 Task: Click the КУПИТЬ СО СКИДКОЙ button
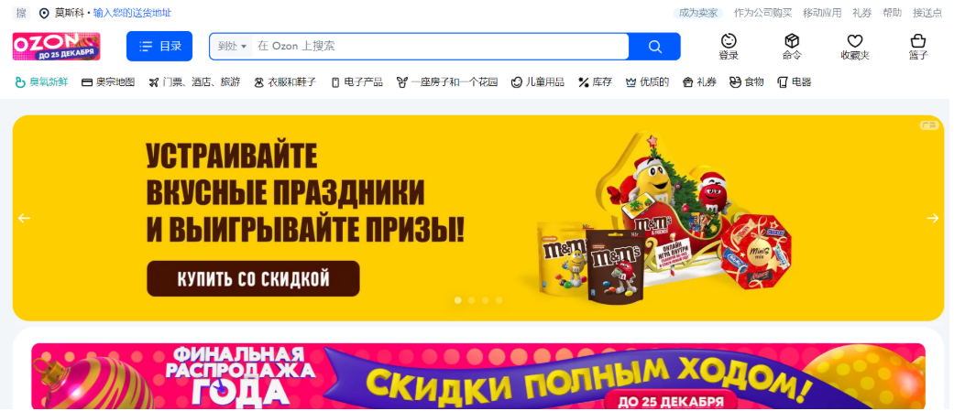pyautogui.click(x=253, y=279)
